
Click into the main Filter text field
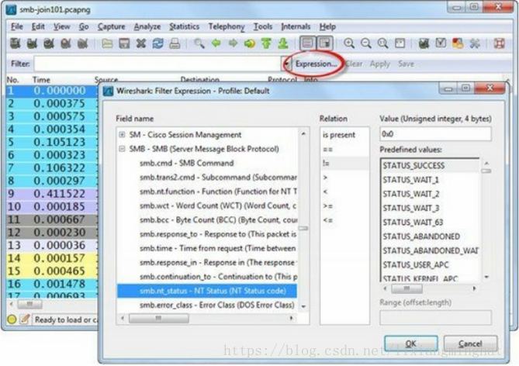coord(158,64)
